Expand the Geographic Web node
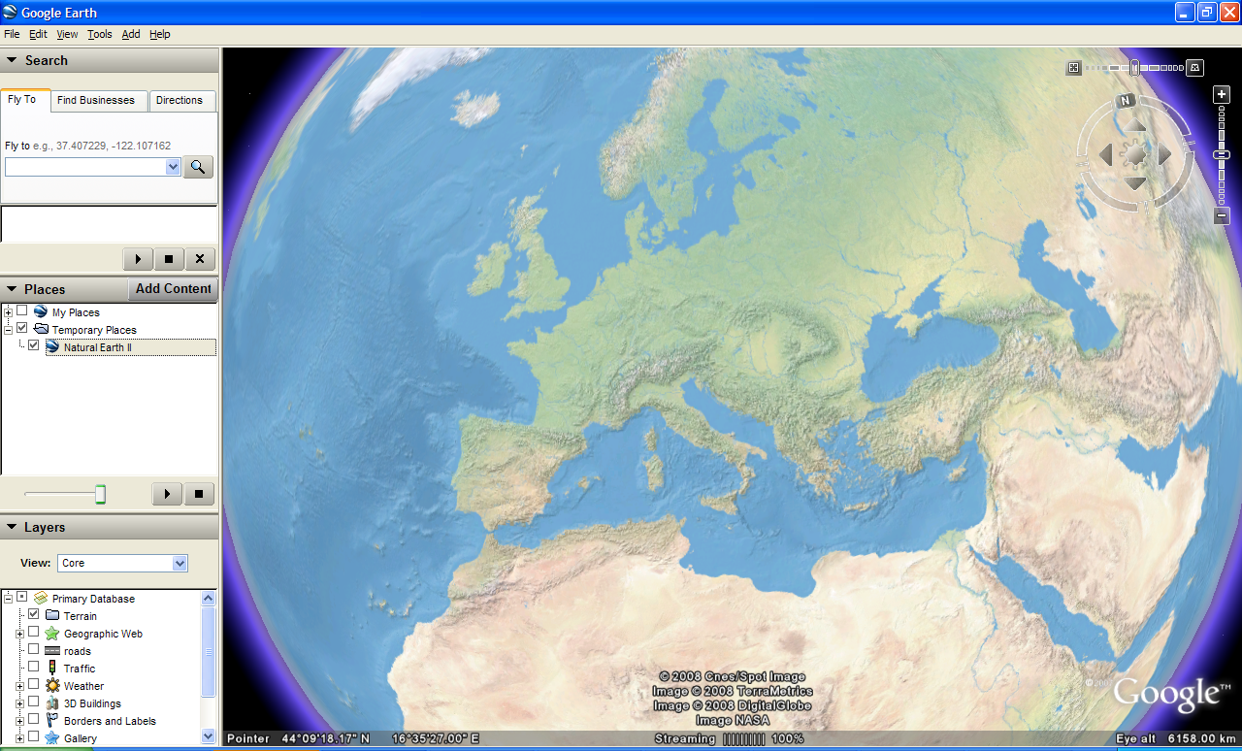 coord(20,634)
